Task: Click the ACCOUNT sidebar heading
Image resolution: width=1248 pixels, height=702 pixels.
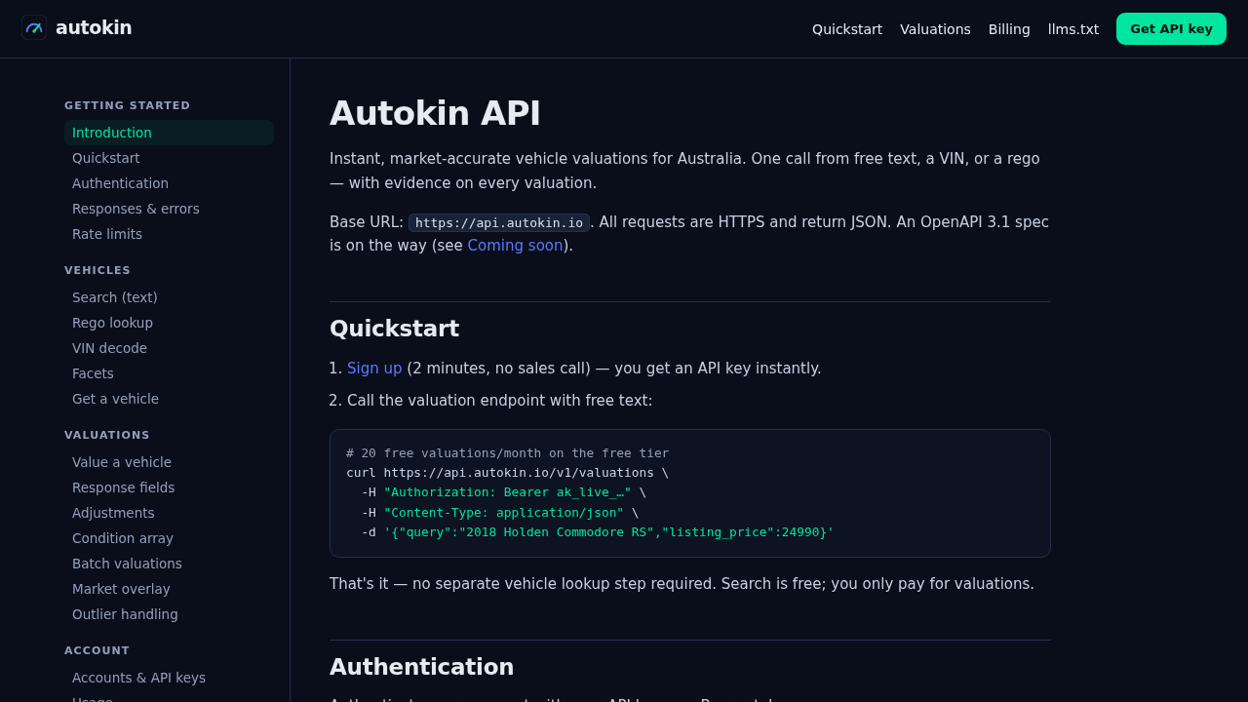Action: [97, 651]
